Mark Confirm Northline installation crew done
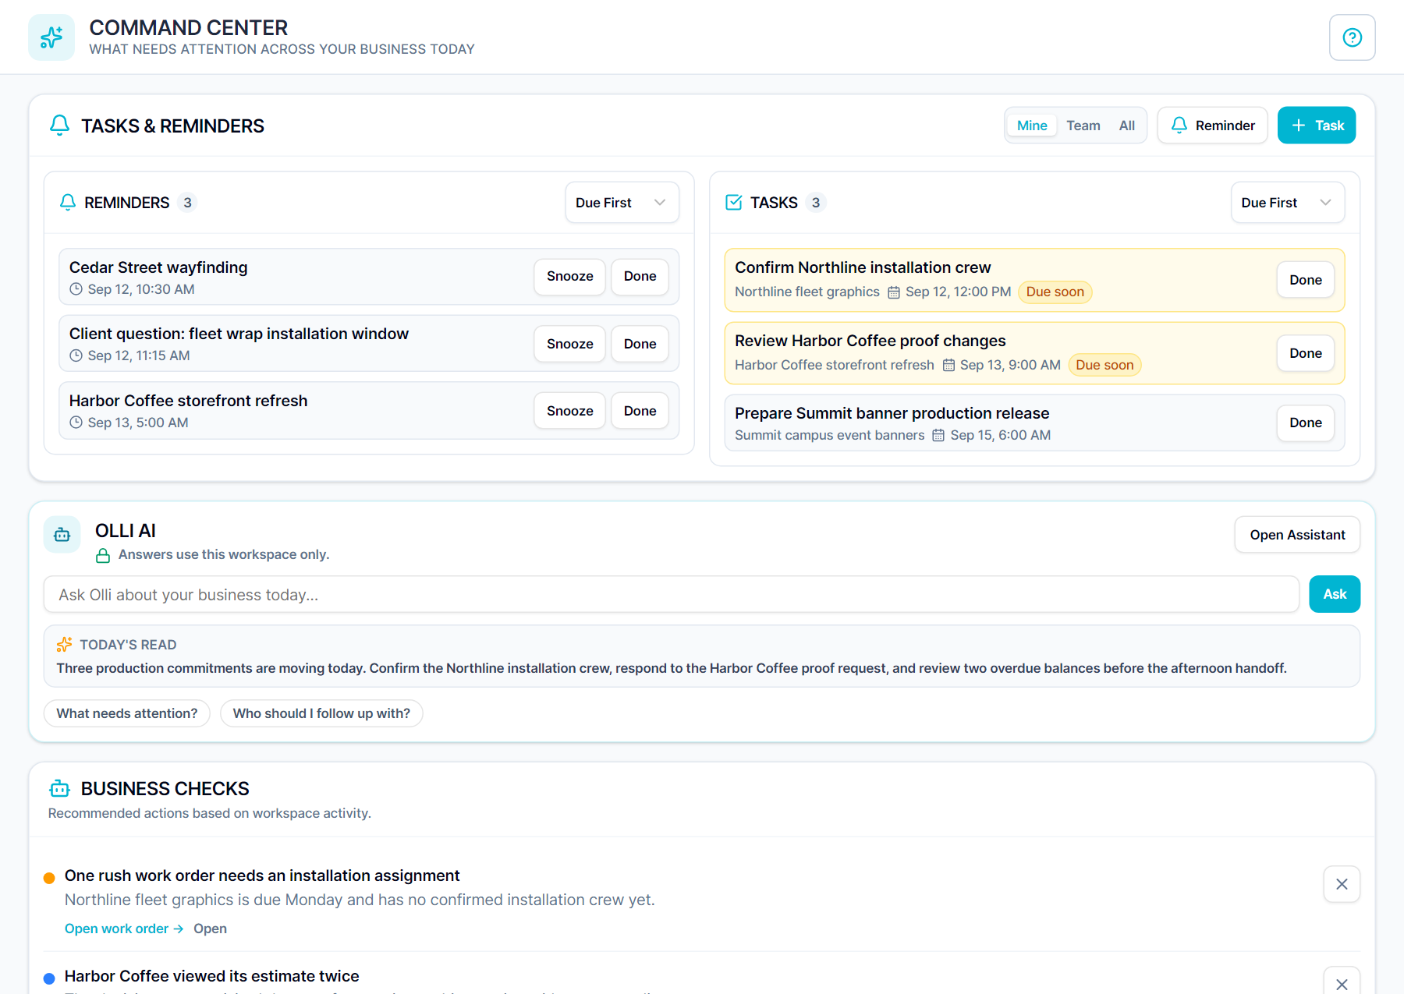 point(1306,280)
